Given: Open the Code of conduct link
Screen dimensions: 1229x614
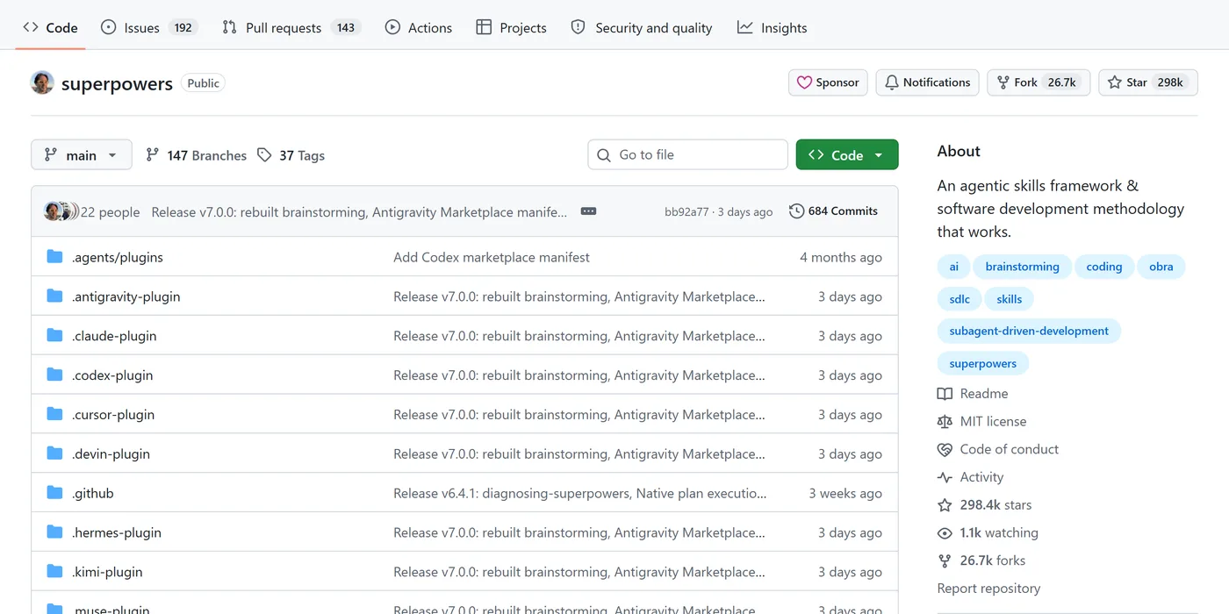Looking at the screenshot, I should pyautogui.click(x=998, y=449).
